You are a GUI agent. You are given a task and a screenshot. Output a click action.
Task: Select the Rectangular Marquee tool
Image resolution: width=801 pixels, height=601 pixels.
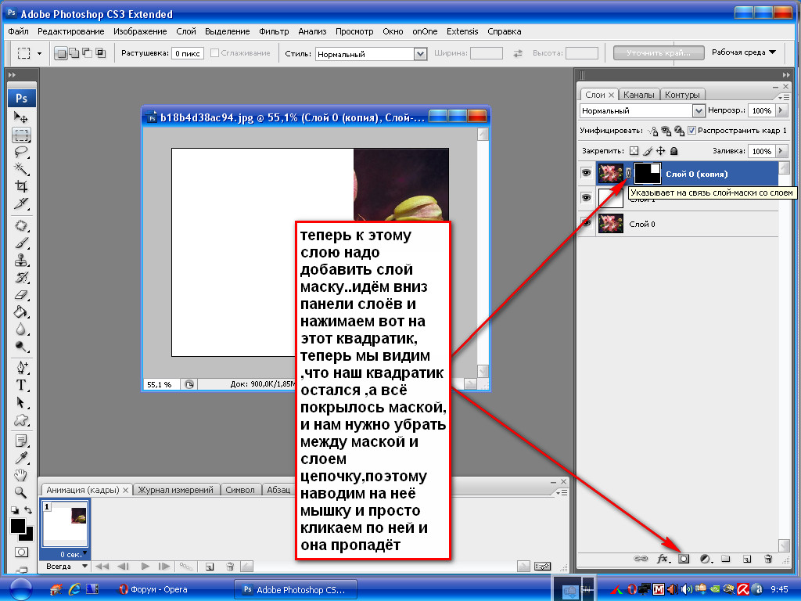21,135
